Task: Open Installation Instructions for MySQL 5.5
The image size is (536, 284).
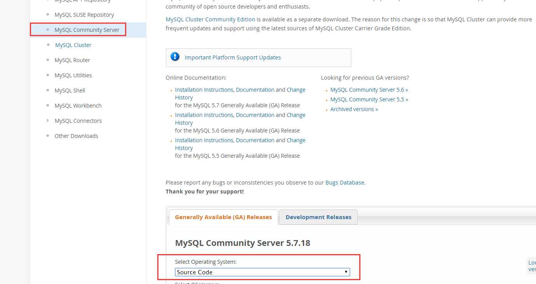Action: [x=204, y=140]
